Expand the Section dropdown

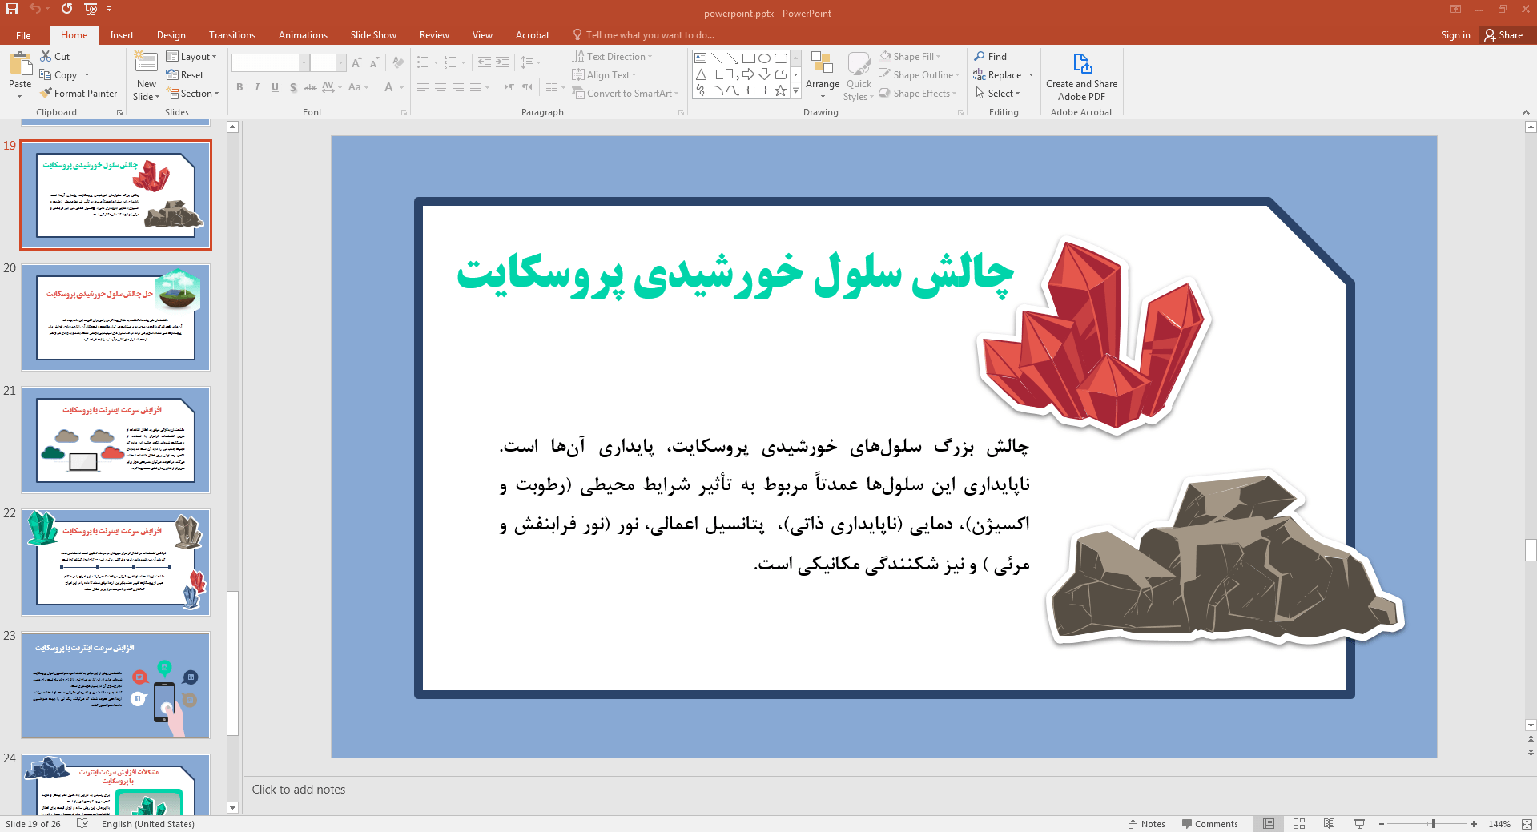[x=192, y=93]
